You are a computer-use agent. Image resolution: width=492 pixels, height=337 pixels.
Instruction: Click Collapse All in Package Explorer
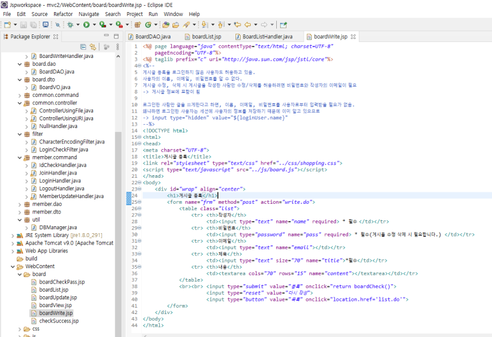83,47
